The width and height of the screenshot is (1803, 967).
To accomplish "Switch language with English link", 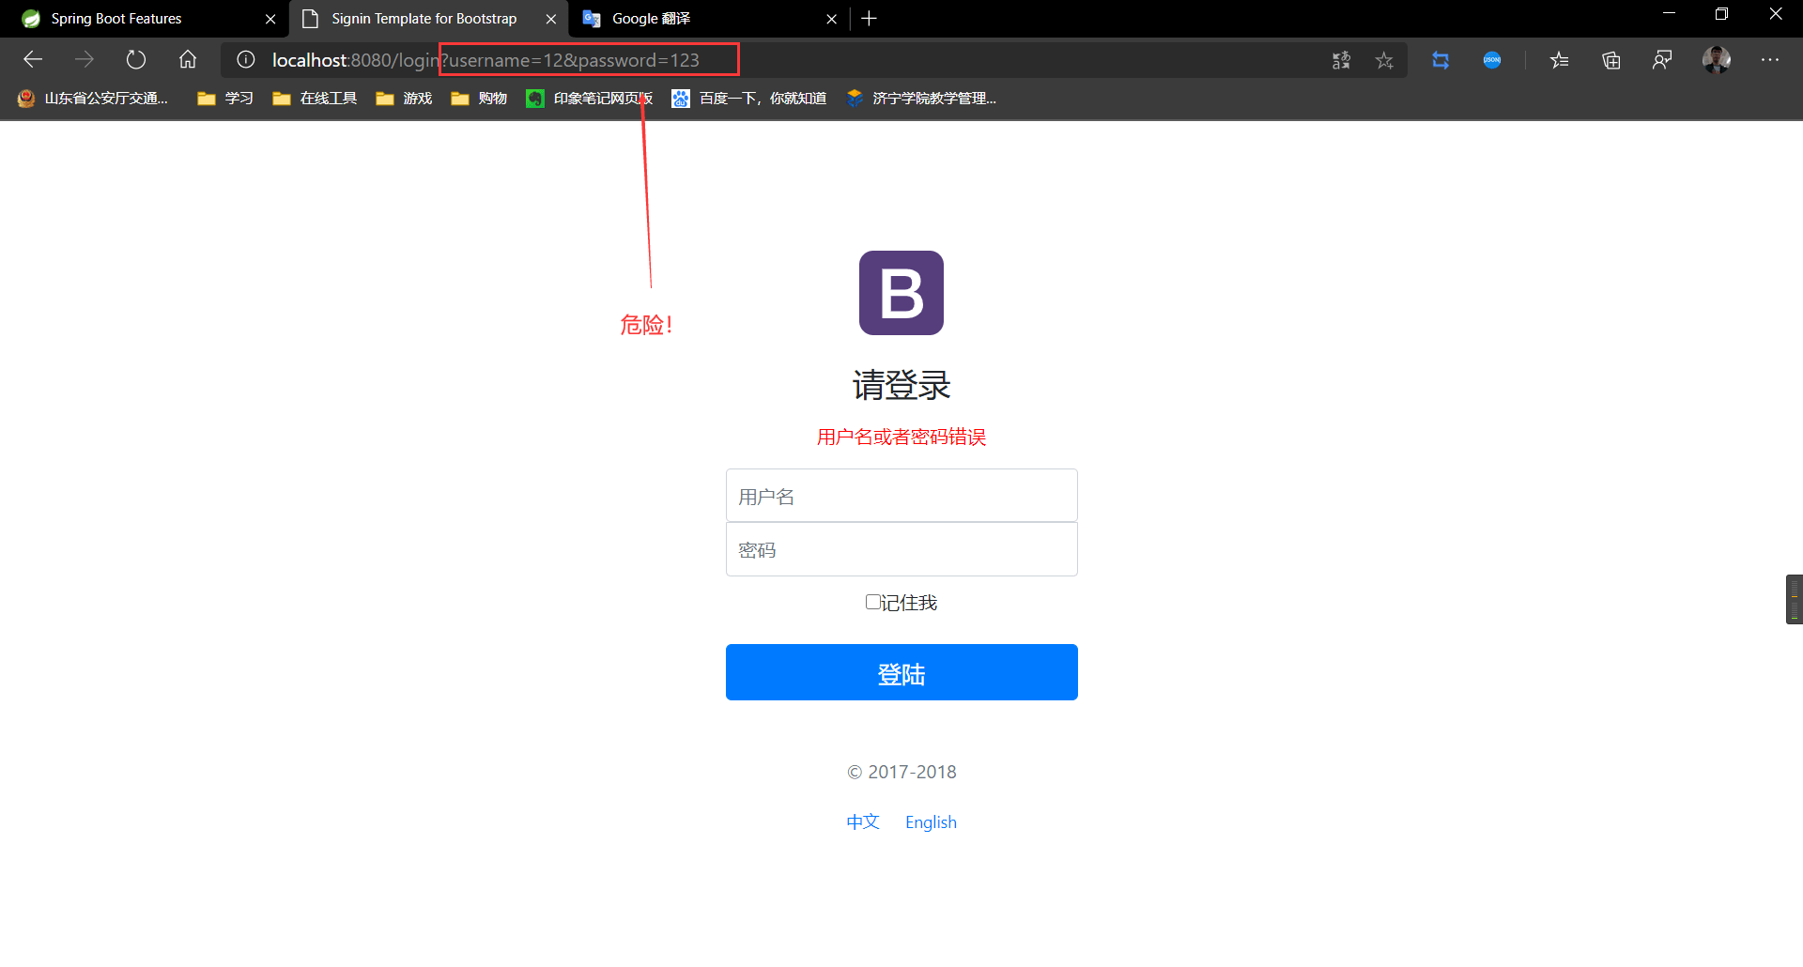I will click(x=931, y=821).
